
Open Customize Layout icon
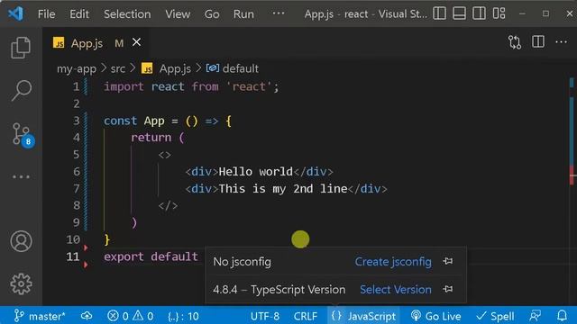pos(499,13)
